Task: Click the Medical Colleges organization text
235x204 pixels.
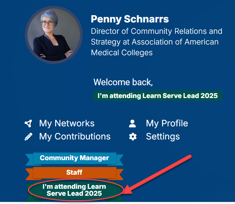Action: pos(122,52)
